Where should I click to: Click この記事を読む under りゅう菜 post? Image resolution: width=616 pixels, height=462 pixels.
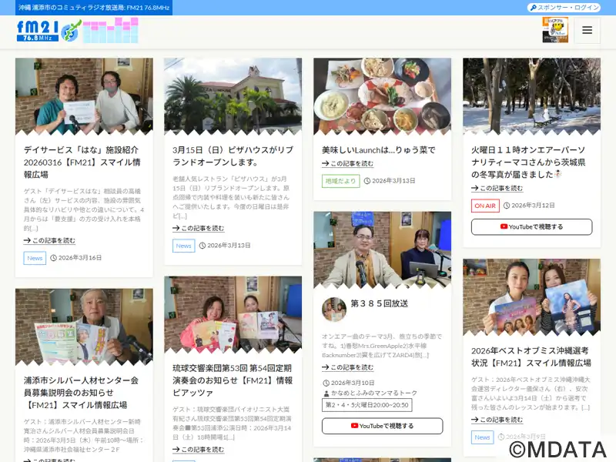pos(348,163)
